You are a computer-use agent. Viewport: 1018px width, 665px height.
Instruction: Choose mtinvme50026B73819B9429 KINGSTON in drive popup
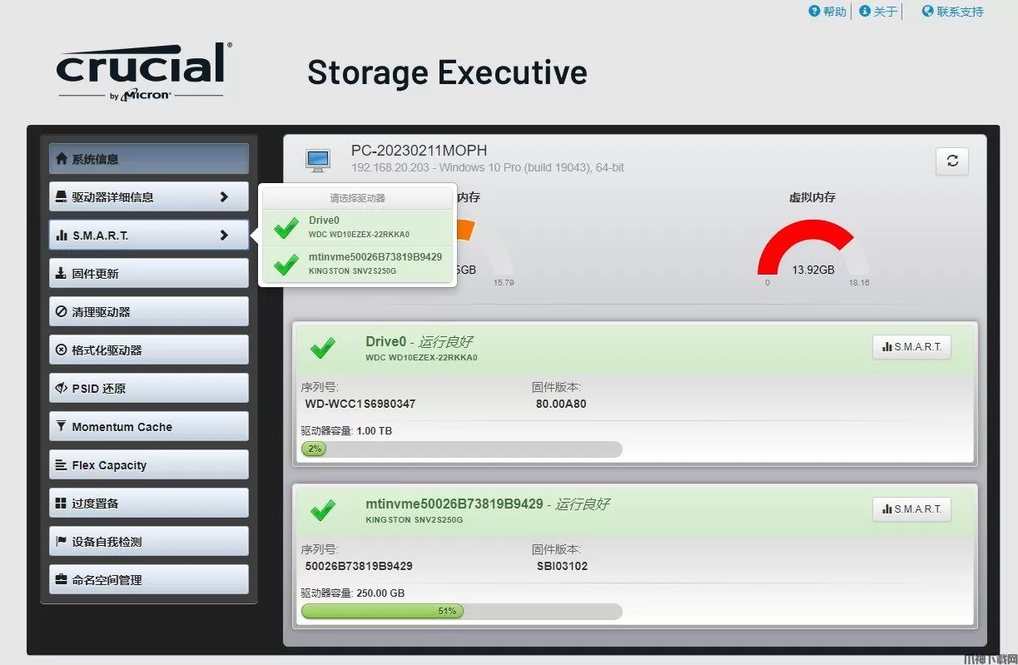[358, 264]
